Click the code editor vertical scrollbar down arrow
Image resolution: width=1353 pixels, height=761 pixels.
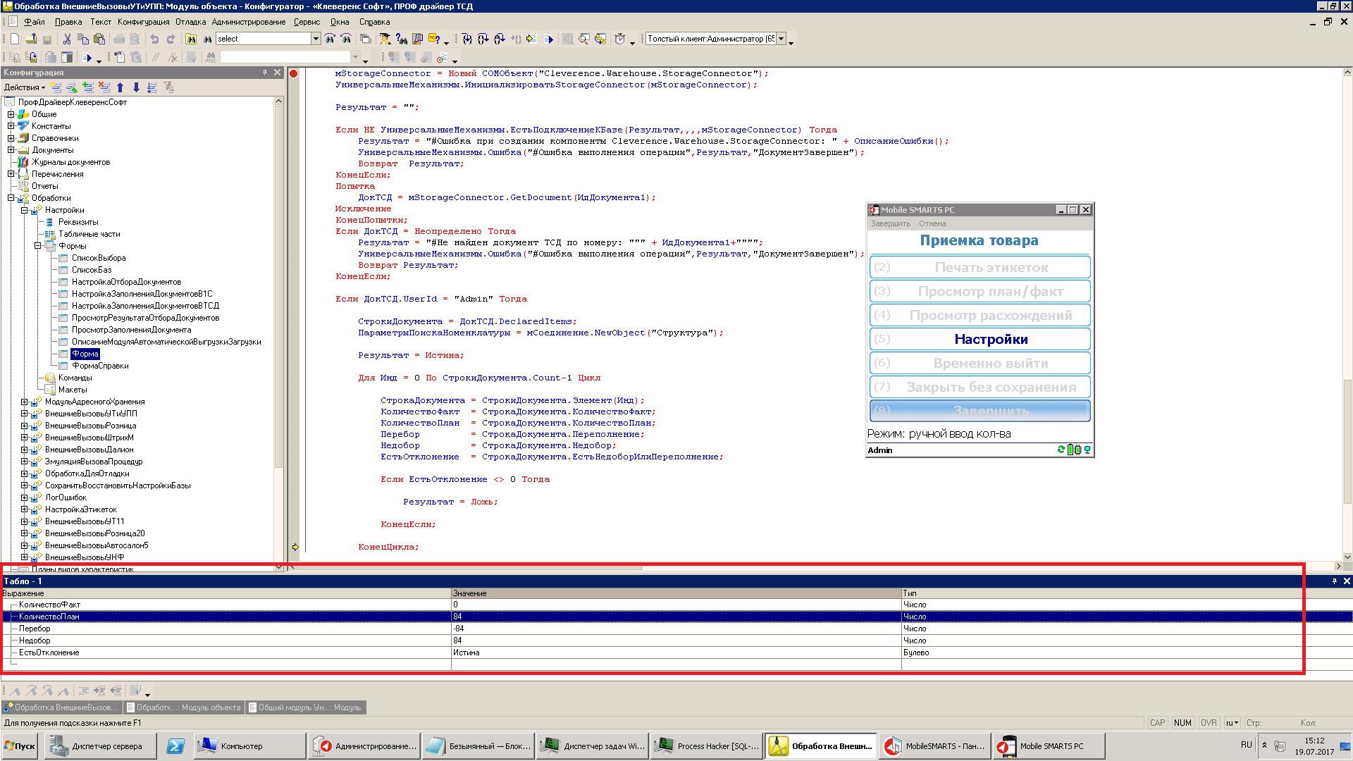pos(1347,557)
